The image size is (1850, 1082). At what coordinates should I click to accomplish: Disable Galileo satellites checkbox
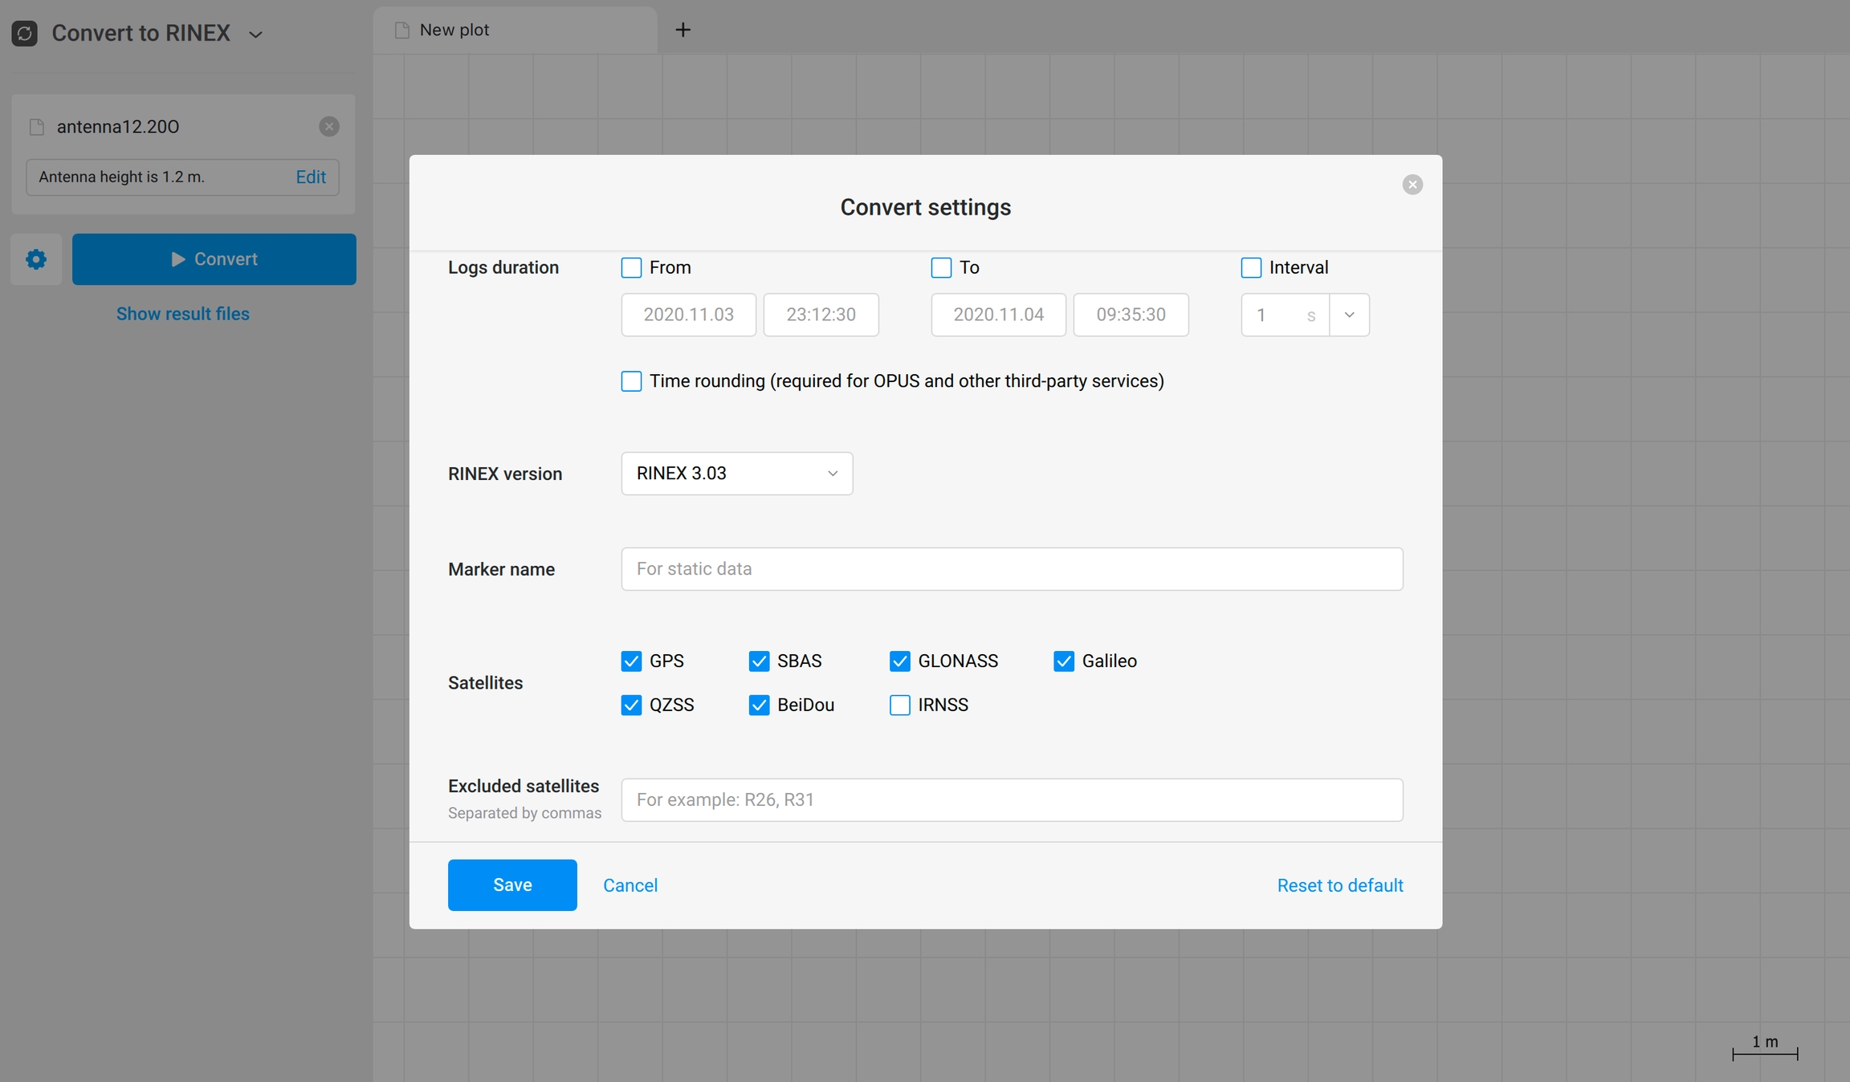[x=1063, y=661]
